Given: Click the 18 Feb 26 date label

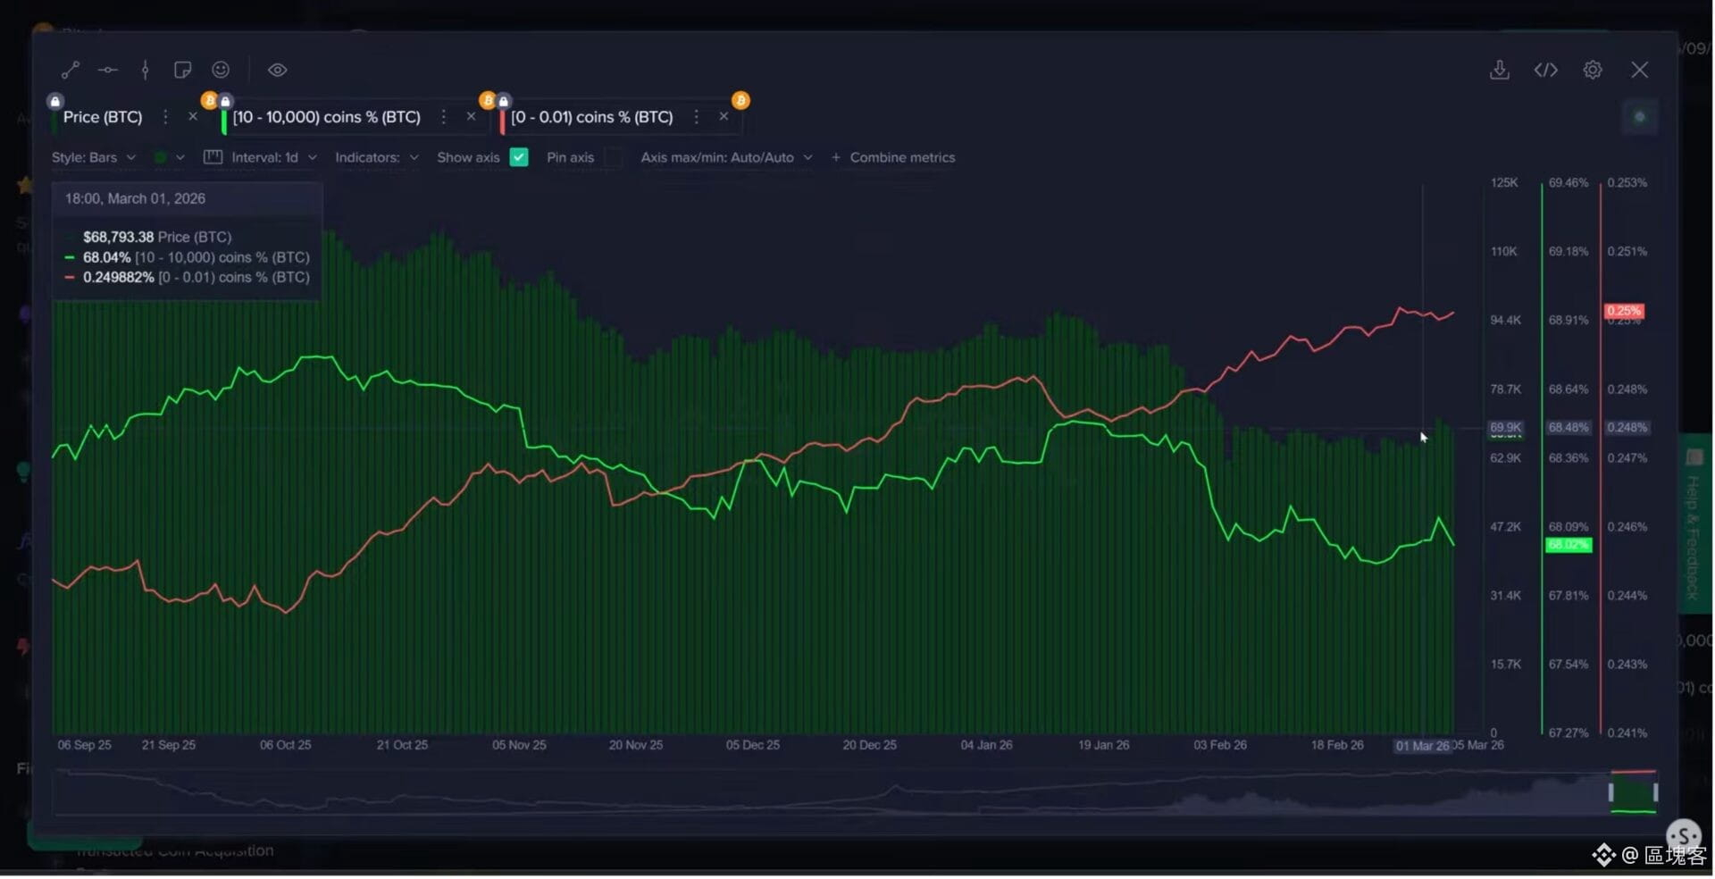Looking at the screenshot, I should coord(1337,745).
